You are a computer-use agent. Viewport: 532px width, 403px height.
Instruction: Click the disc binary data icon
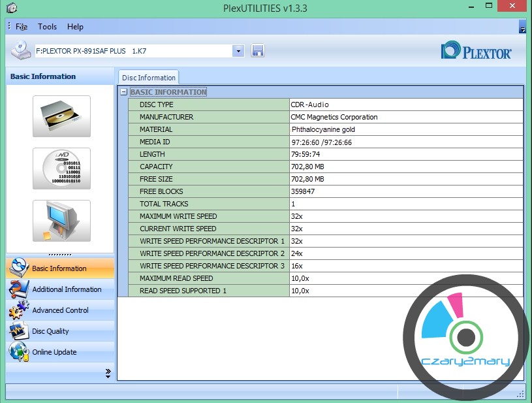pyautogui.click(x=61, y=169)
